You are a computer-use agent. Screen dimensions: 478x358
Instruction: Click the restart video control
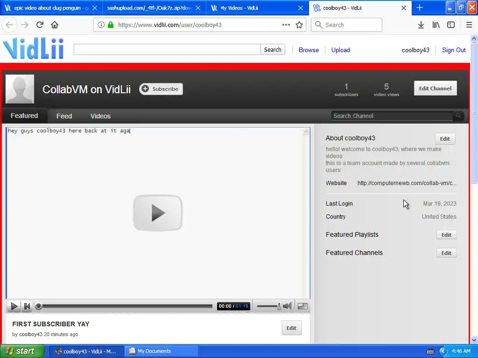click(x=27, y=306)
